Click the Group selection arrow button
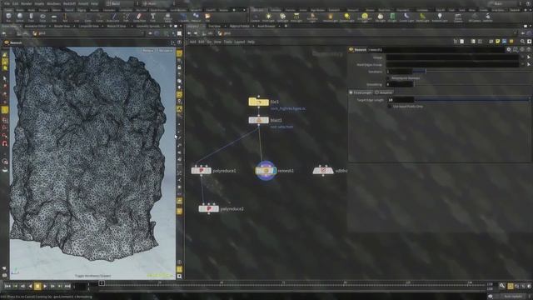533x300 pixels. [529, 57]
